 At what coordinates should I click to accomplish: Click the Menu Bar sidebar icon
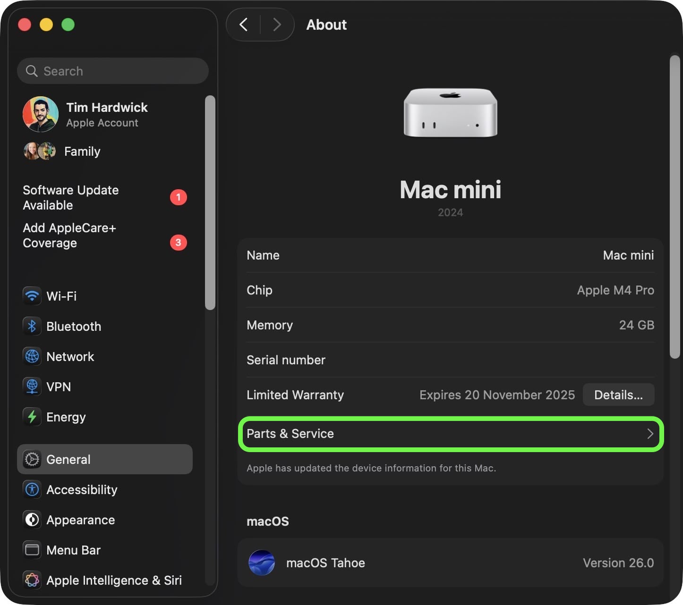click(x=32, y=550)
